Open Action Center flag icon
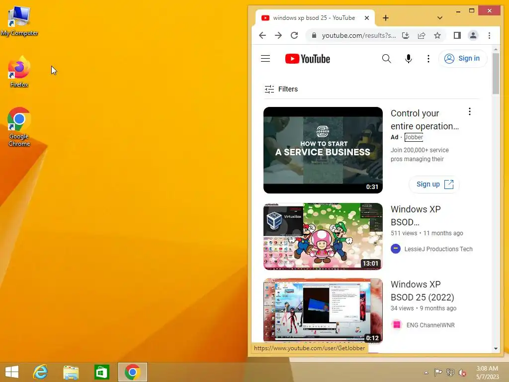Screen dimensions: 509x382 (x=438, y=372)
